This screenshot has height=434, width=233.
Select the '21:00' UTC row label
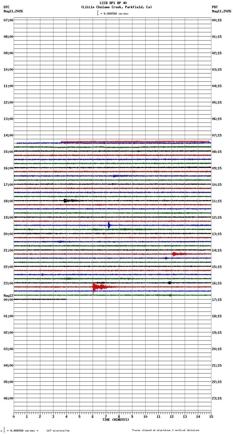8,250
